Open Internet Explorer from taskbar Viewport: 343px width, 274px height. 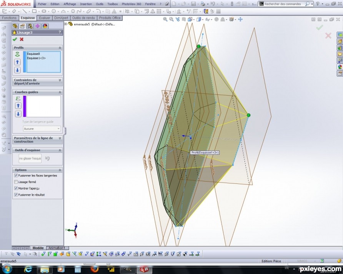(x=28, y=269)
